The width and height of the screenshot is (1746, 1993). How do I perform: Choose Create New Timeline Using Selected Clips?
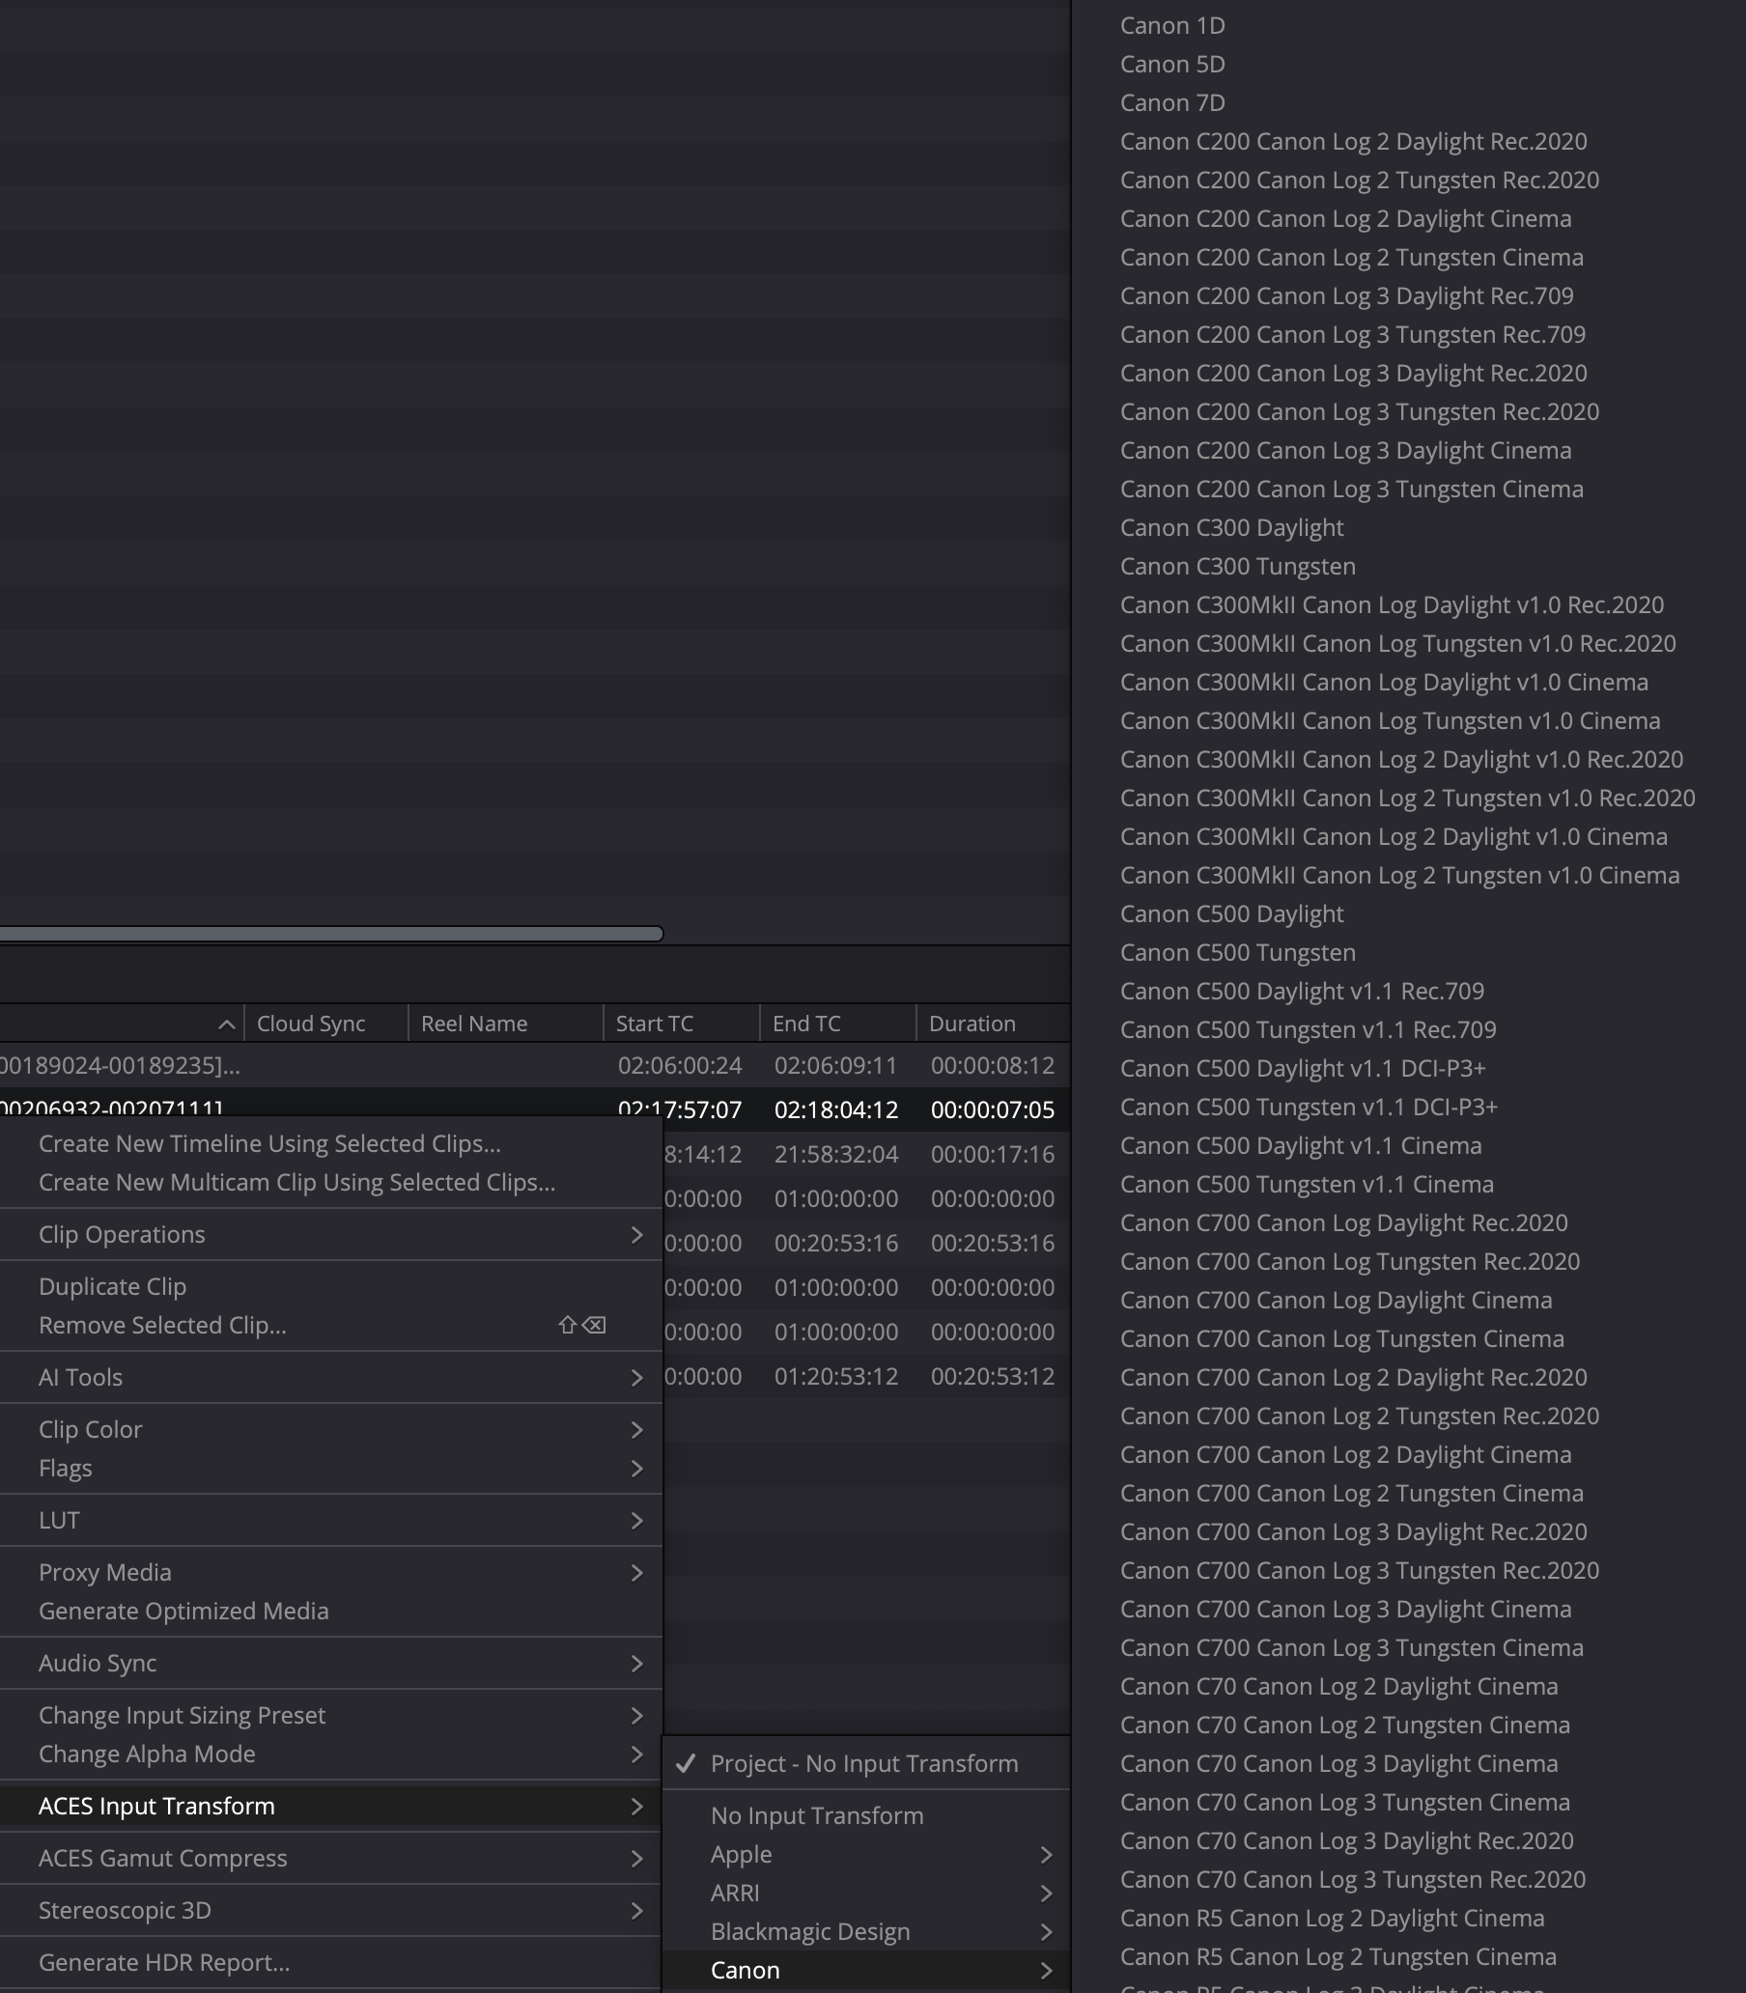tap(330, 1143)
